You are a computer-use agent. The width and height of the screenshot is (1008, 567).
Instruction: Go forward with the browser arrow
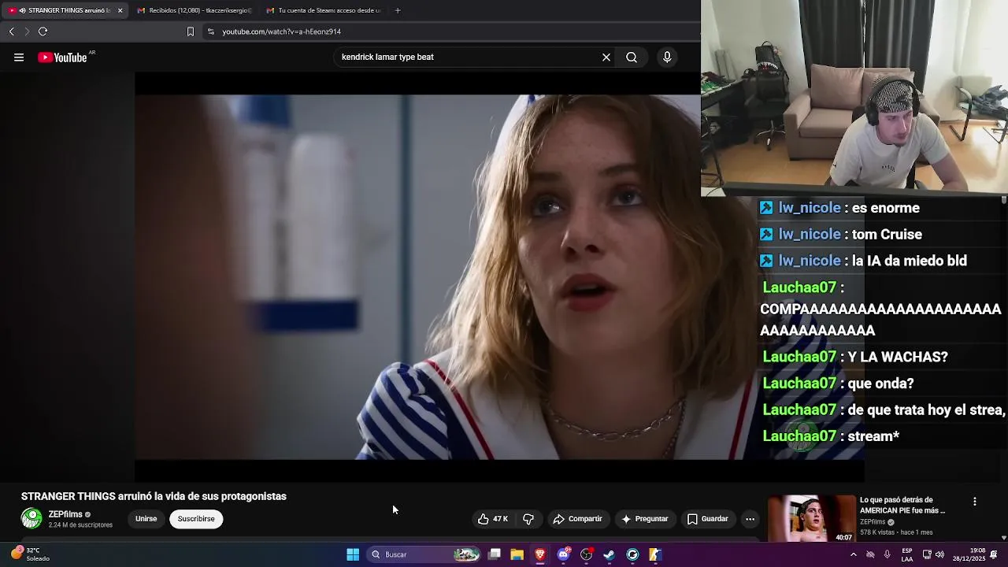[x=27, y=31]
